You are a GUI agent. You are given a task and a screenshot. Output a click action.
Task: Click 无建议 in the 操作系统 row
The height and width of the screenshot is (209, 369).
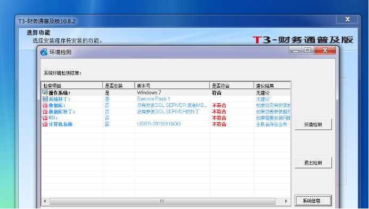[x=263, y=93]
